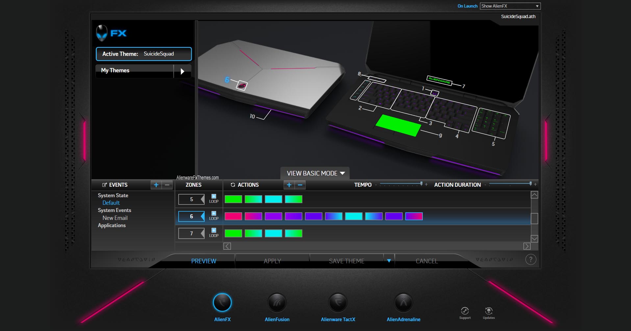This screenshot has height=331, width=631.
Task: Click the actions horizontal scroll right arrow
Action: point(527,246)
